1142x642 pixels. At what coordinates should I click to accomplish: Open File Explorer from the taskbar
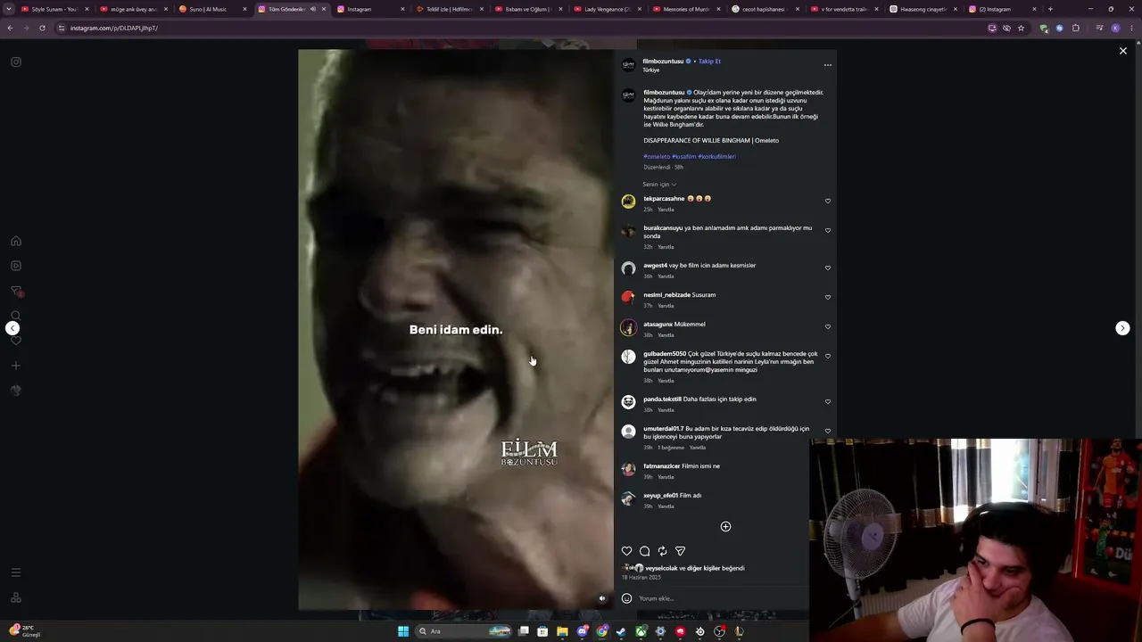pyautogui.click(x=562, y=631)
